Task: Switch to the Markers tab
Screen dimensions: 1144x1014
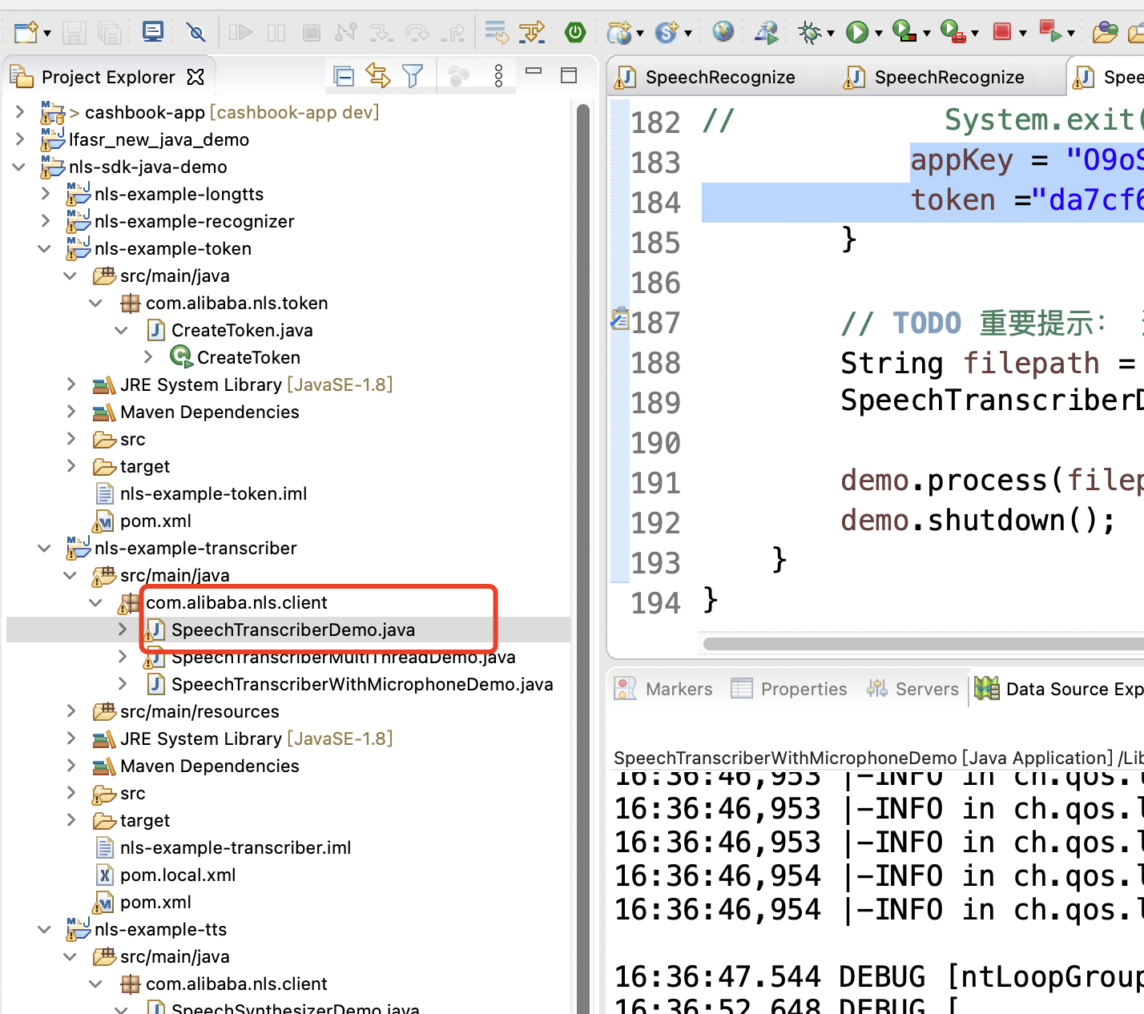Action: point(664,689)
